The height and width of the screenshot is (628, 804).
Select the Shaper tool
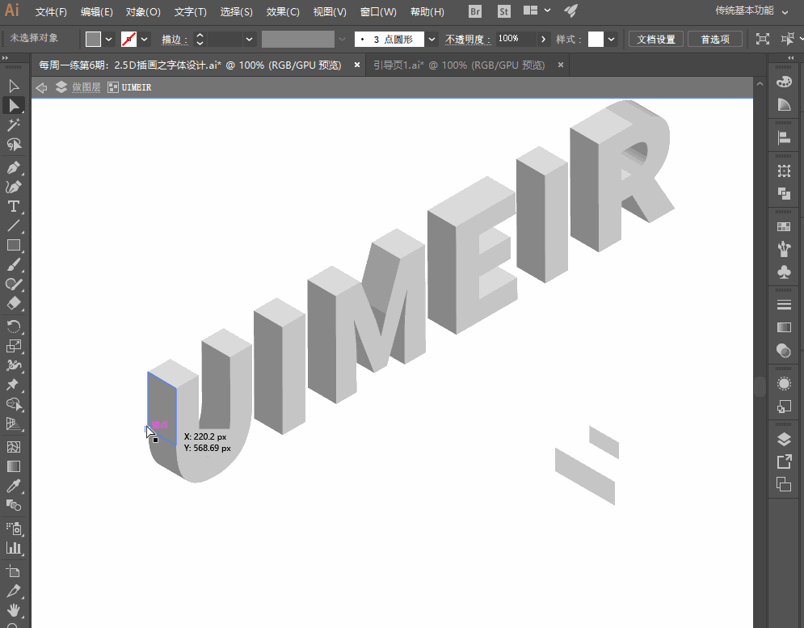tap(14, 284)
